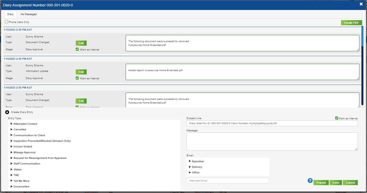Select the Diary tab
367x193 pixels.
(x=10, y=14)
